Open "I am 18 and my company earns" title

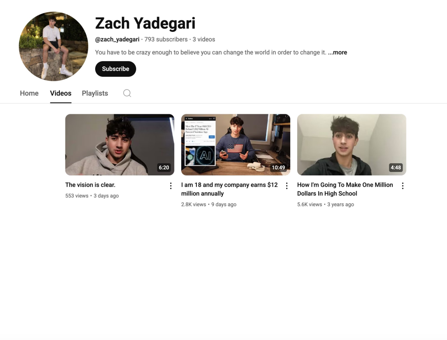pos(230,189)
